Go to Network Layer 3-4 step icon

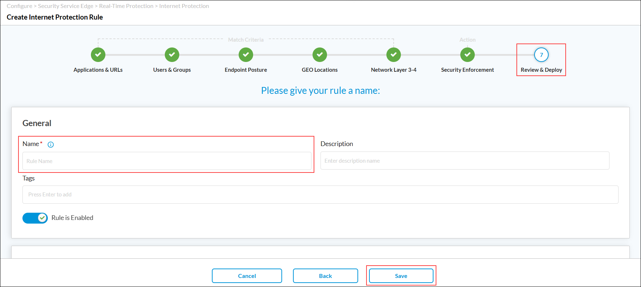pos(394,55)
